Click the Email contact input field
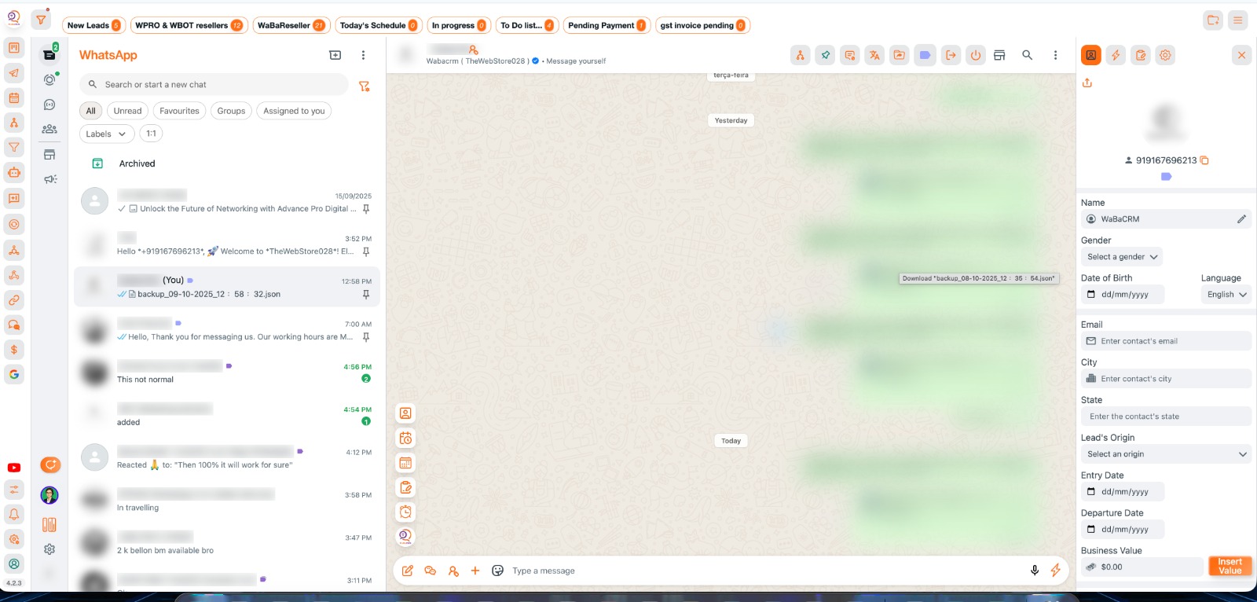 point(1165,341)
